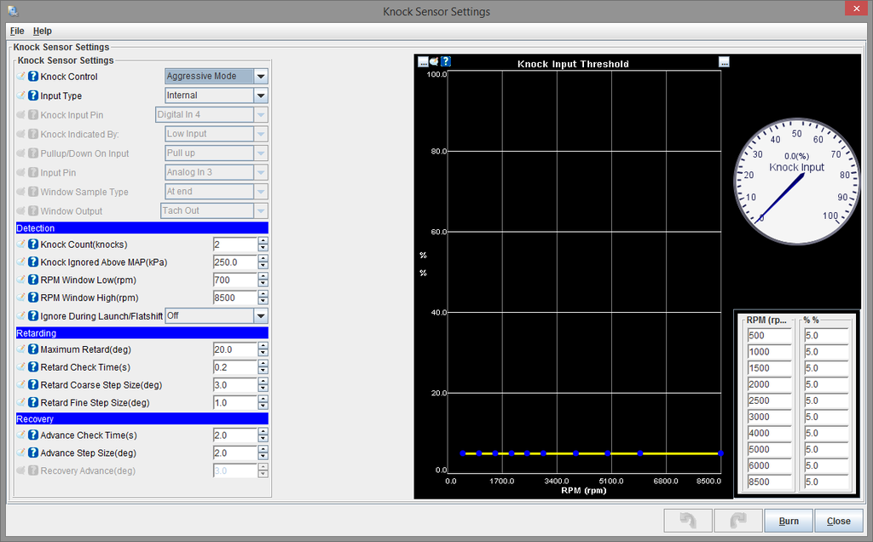Click the help icon above the threshold chart
The width and height of the screenshot is (873, 542).
click(446, 61)
